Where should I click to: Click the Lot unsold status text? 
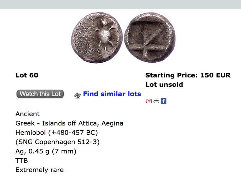[x=164, y=85]
